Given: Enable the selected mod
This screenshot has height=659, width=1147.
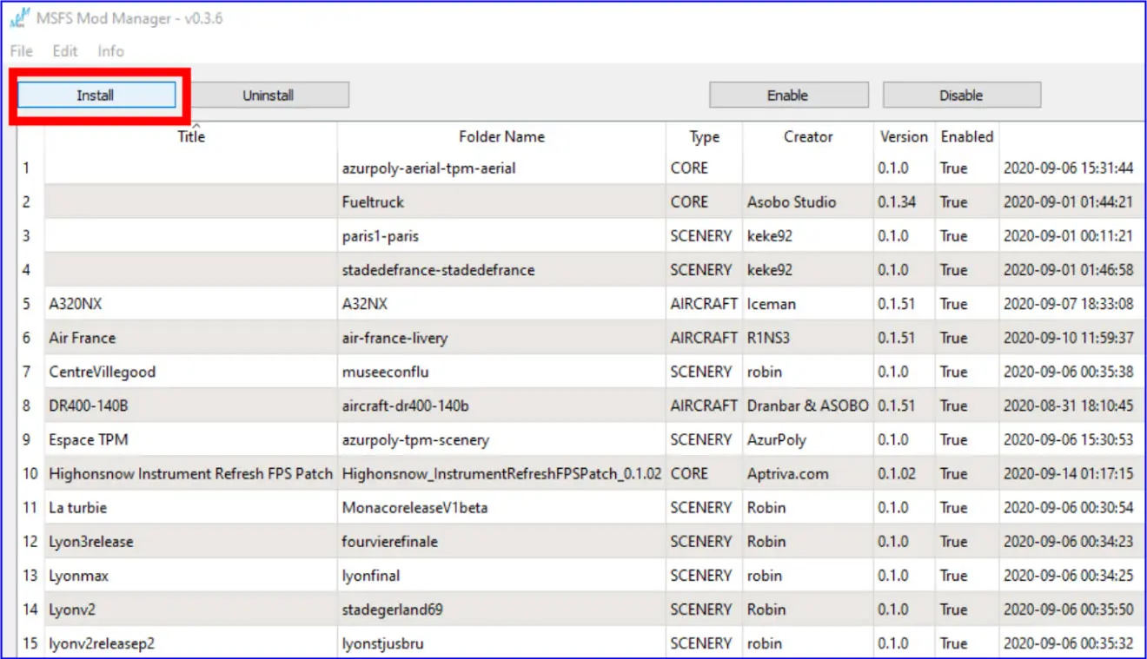Looking at the screenshot, I should [788, 95].
